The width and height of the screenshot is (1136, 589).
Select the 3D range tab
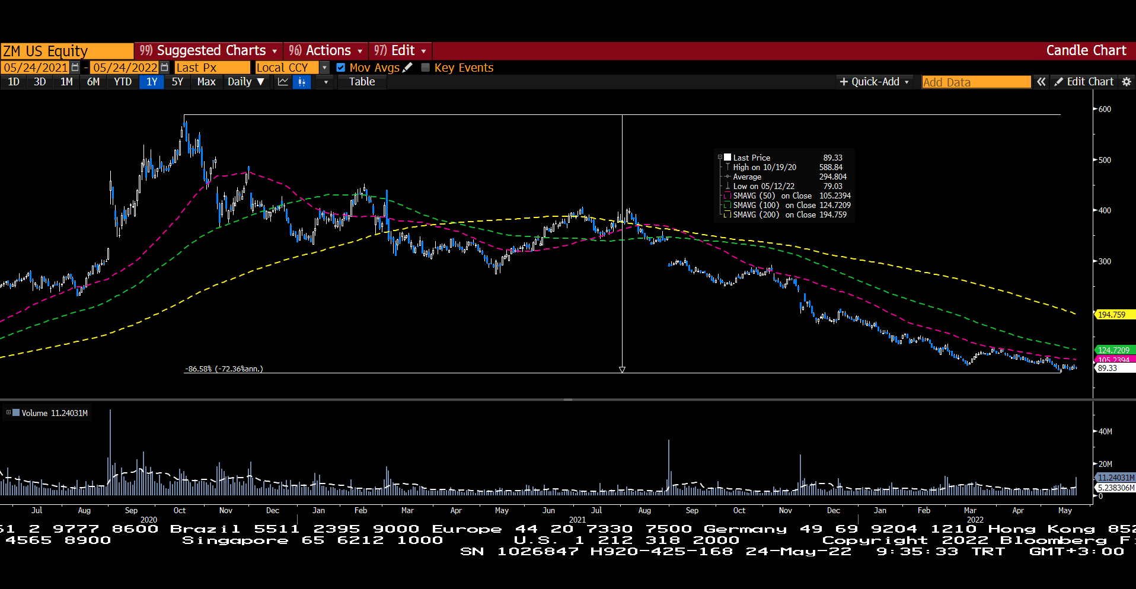tap(40, 82)
